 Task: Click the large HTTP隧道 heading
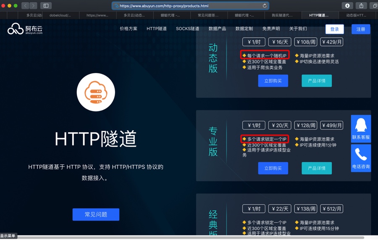[x=96, y=139]
